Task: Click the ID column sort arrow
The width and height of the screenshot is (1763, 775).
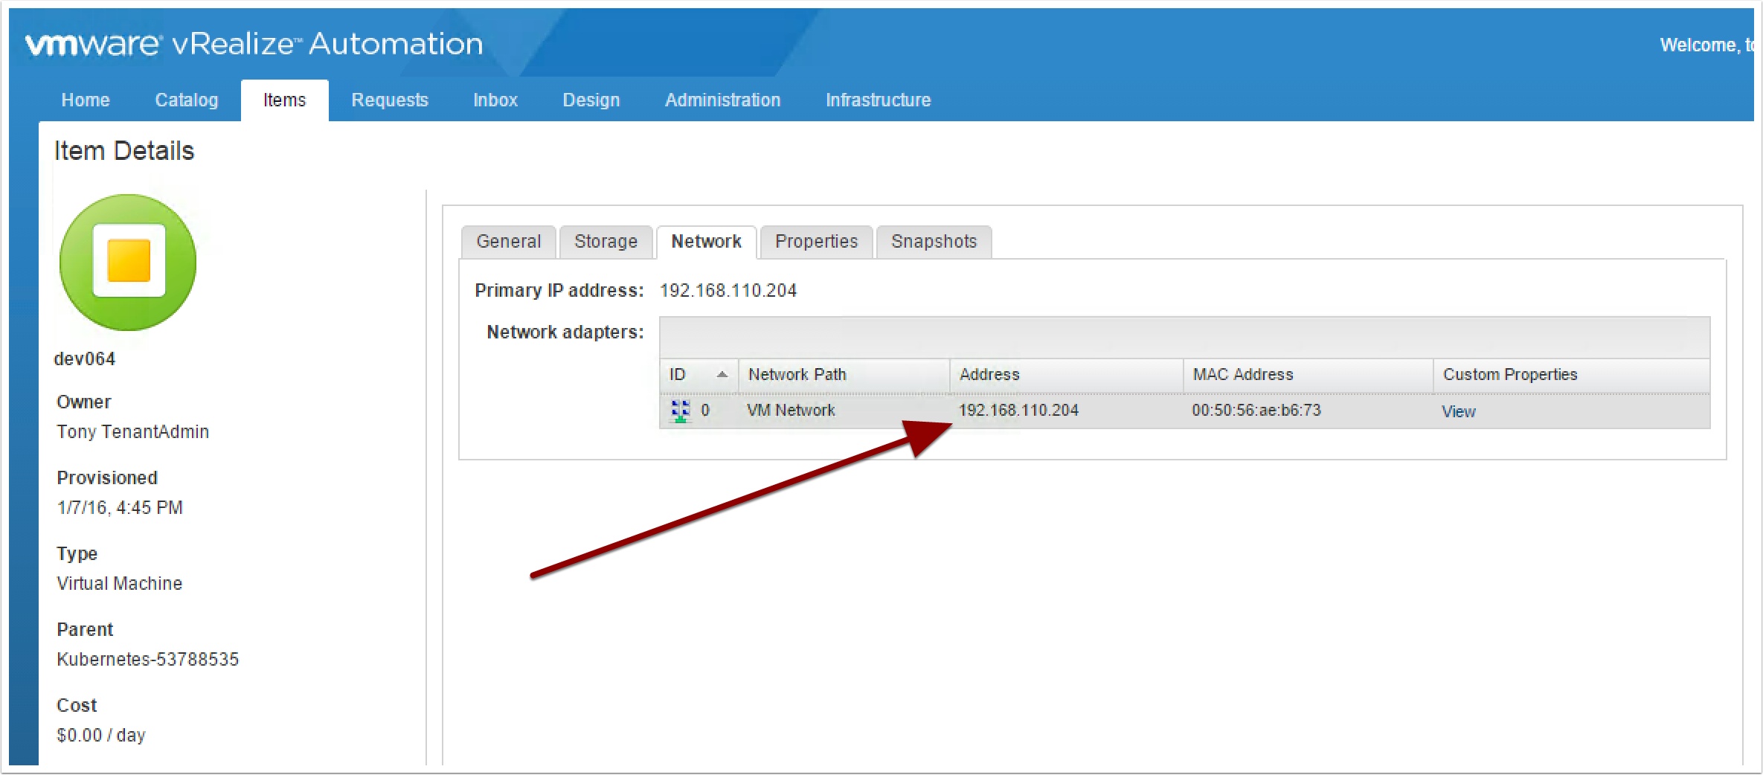Action: (x=722, y=375)
